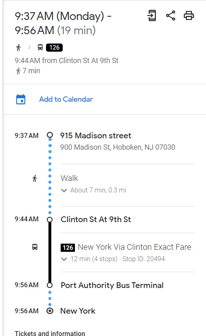Click the destination marker at New York
The image size is (206, 336).
point(50,311)
